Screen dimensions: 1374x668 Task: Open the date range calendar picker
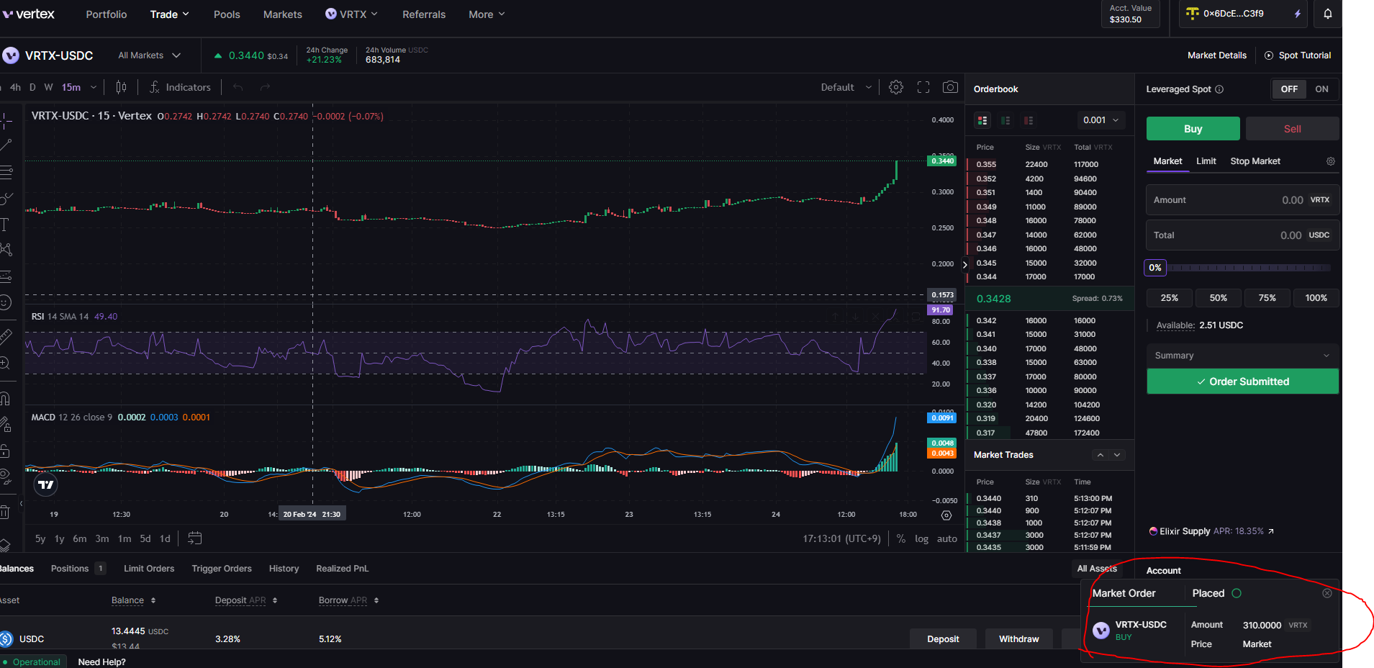(x=194, y=538)
